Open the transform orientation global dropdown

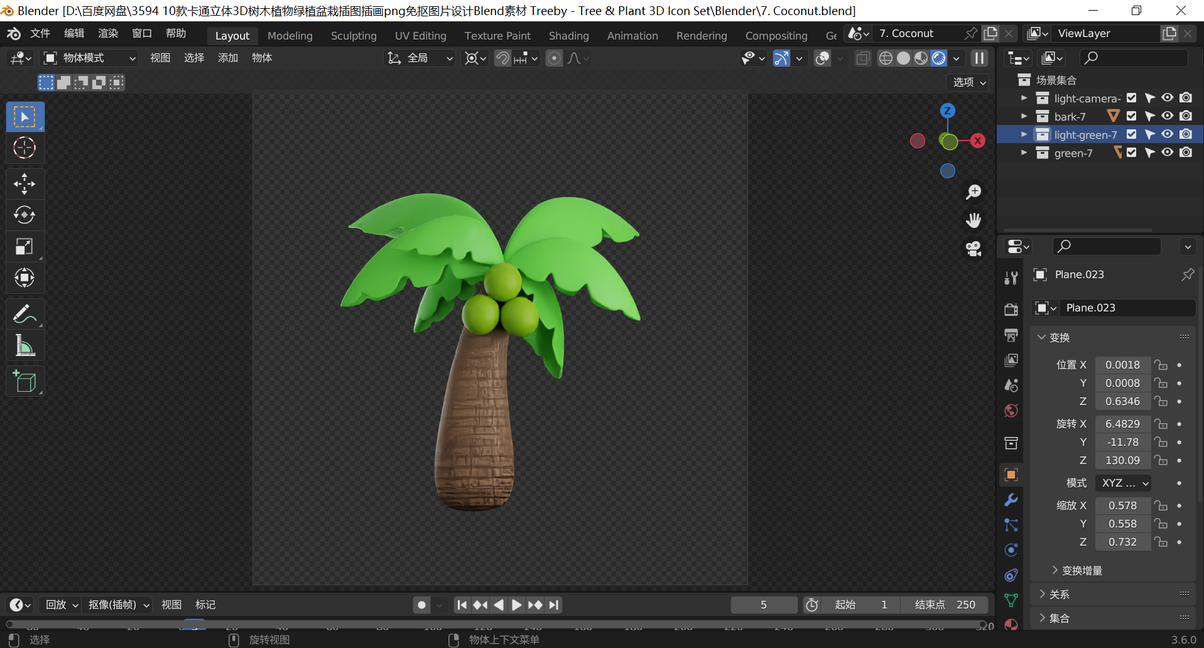tap(420, 58)
